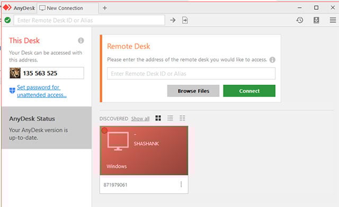
Task: Switch to the New Connection tab
Action: click(x=68, y=8)
